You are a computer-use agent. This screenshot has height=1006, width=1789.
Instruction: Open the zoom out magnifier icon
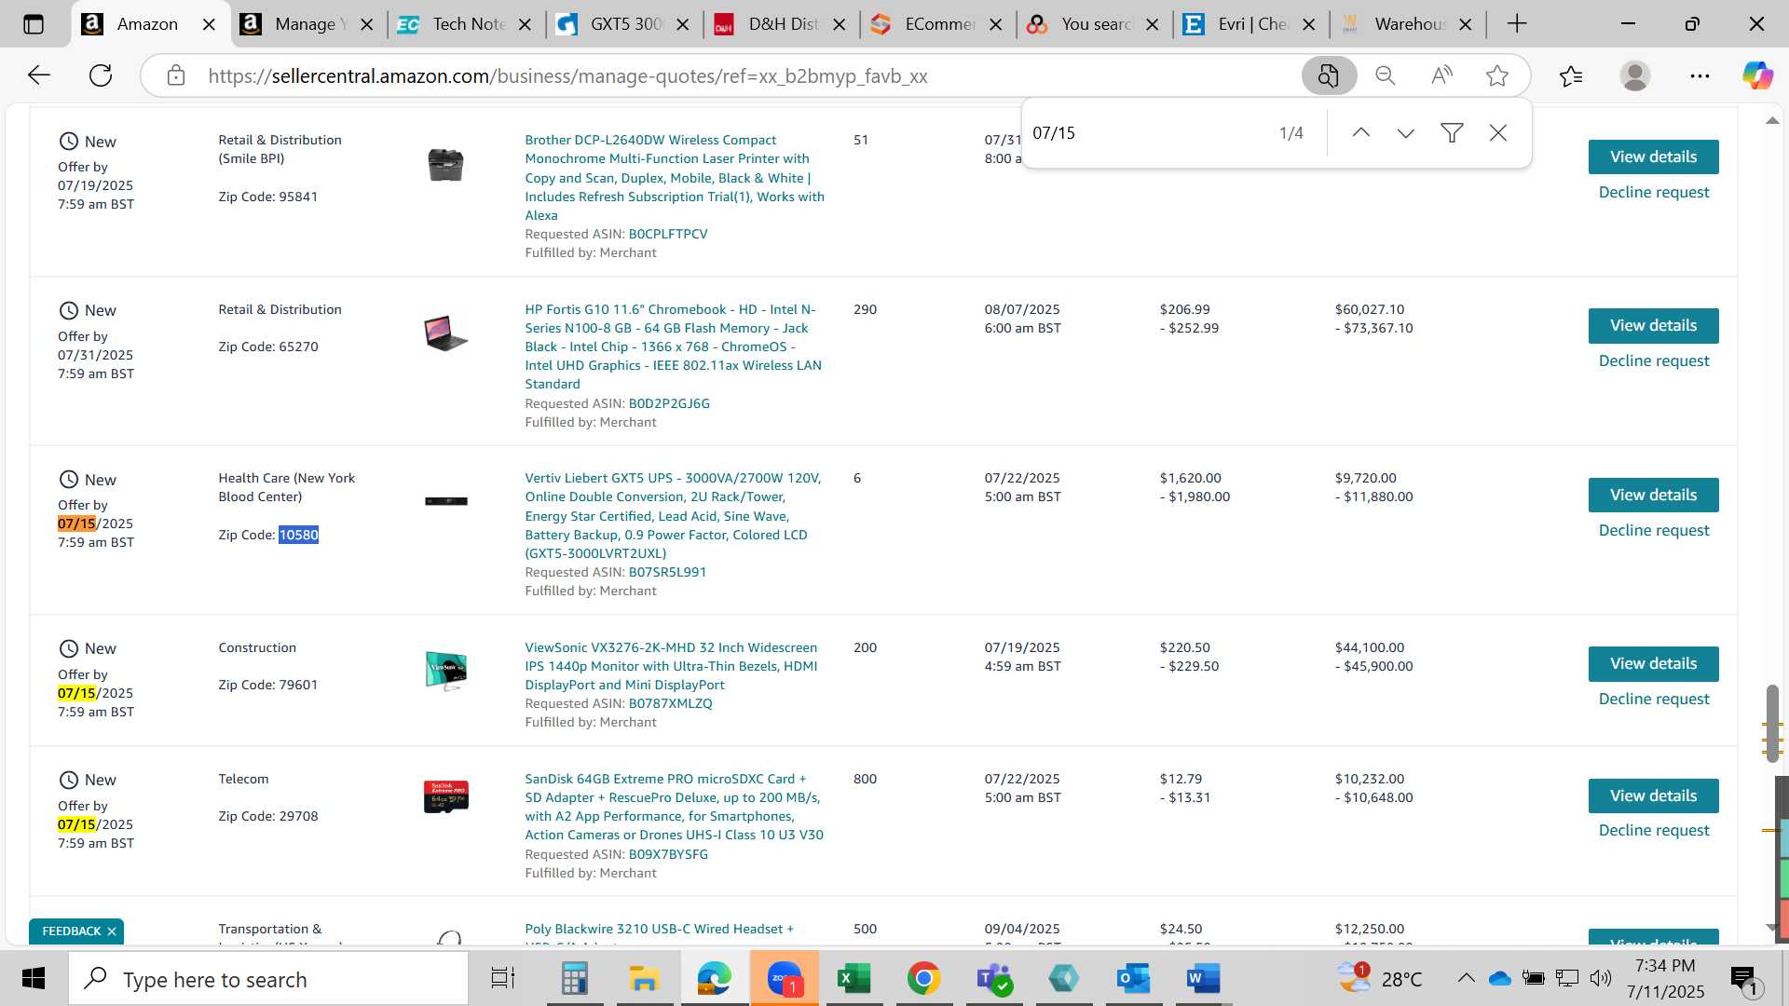pos(1386,75)
